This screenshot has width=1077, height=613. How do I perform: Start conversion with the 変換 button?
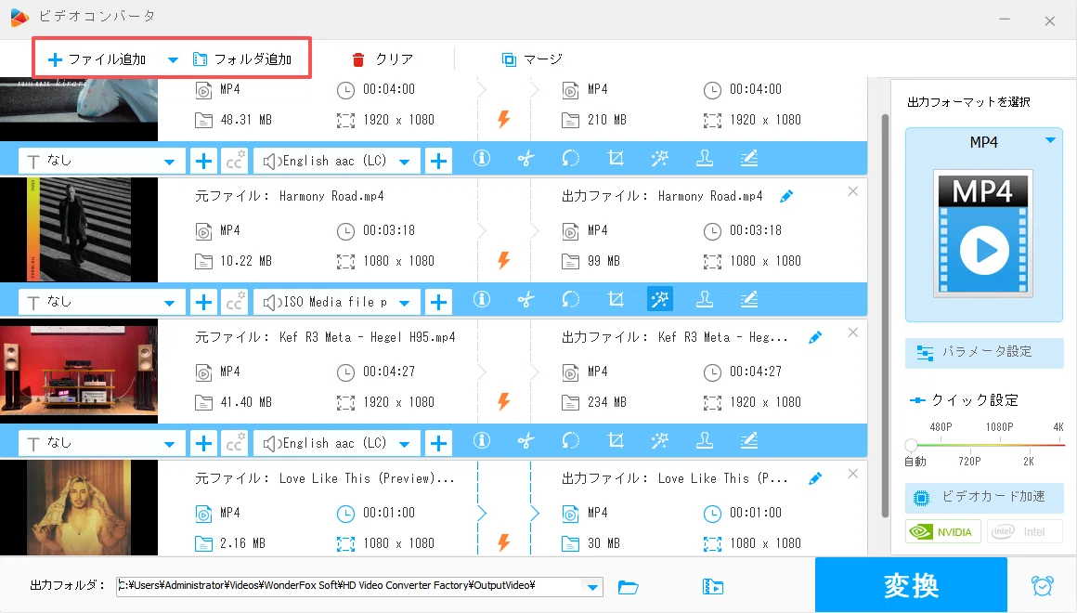[911, 585]
